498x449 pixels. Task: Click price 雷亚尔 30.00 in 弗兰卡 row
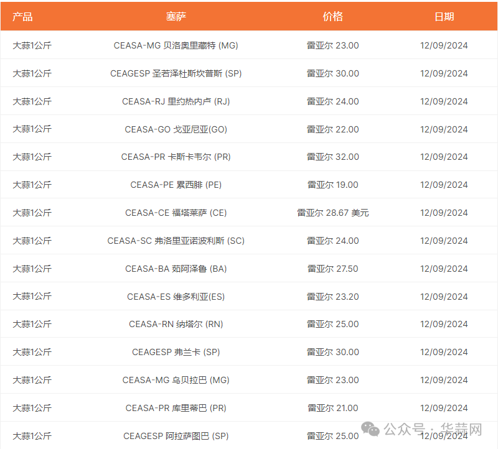[x=333, y=352]
